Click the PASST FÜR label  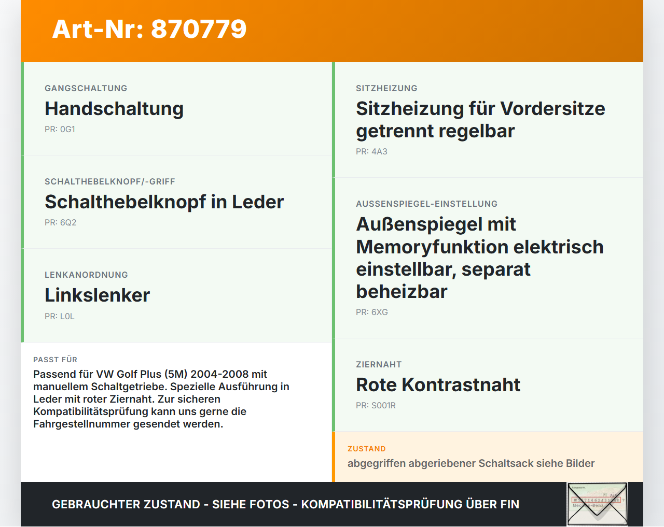(x=55, y=360)
